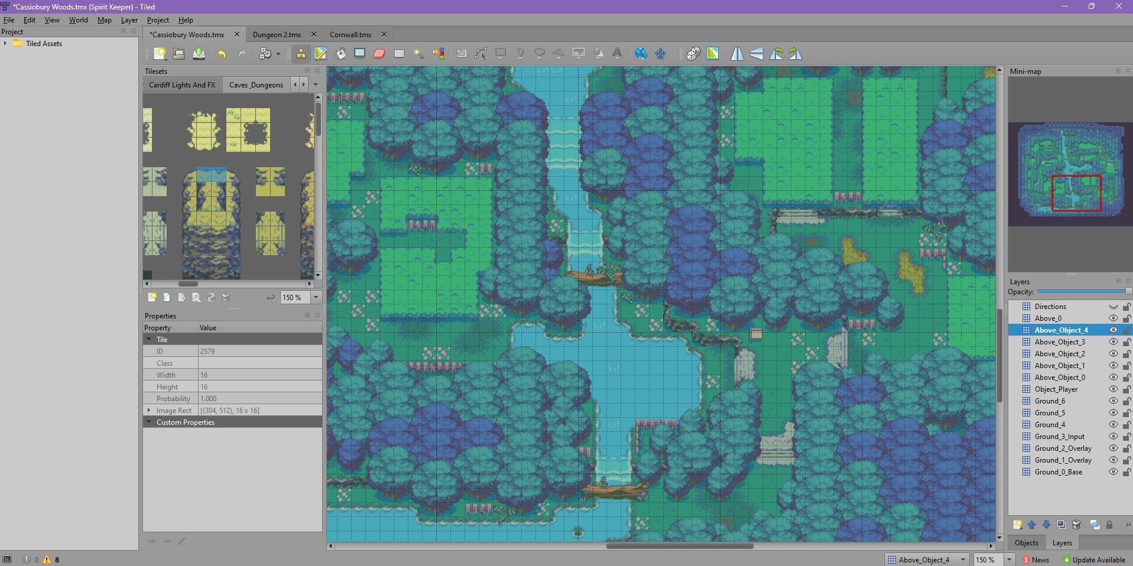Select the Shape Fill tool
1133x566 pixels.
click(x=359, y=54)
